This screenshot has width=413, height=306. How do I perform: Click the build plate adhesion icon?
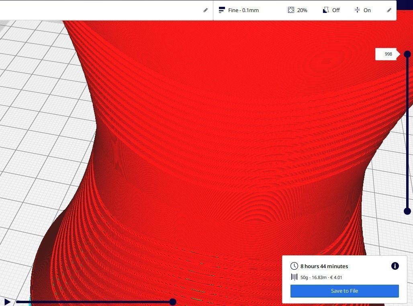tap(357, 10)
